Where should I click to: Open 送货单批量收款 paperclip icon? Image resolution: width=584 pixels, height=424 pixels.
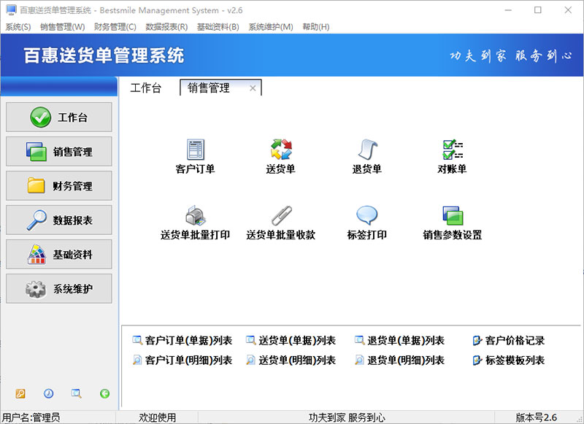tap(281, 216)
